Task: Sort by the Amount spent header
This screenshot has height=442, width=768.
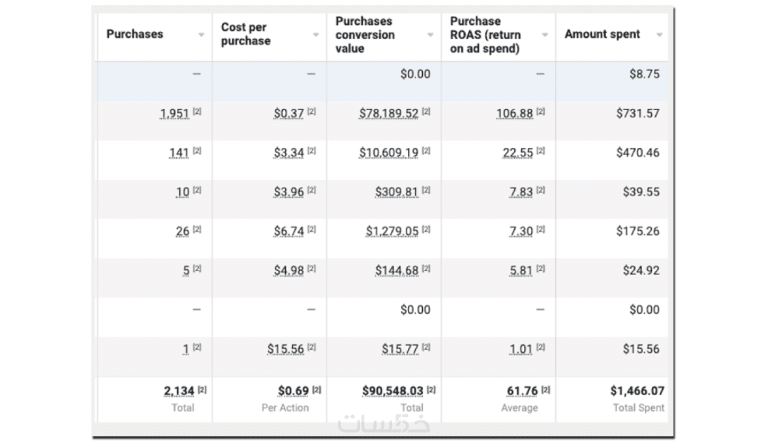Action: pyautogui.click(x=602, y=35)
